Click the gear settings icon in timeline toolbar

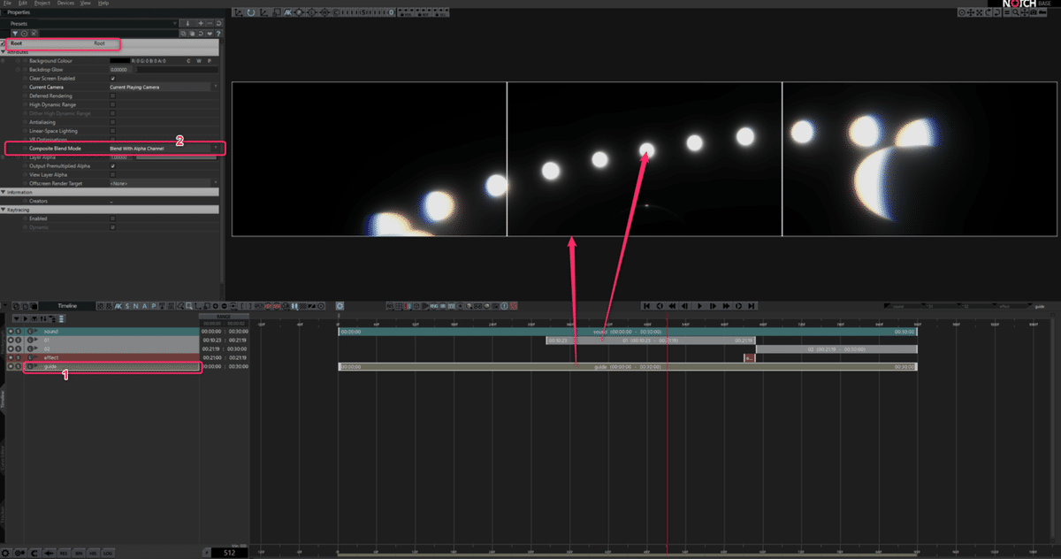pyautogui.click(x=340, y=306)
